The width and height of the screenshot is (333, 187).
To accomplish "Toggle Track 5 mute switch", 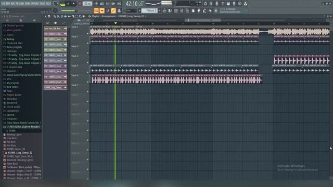I will coord(88,72).
